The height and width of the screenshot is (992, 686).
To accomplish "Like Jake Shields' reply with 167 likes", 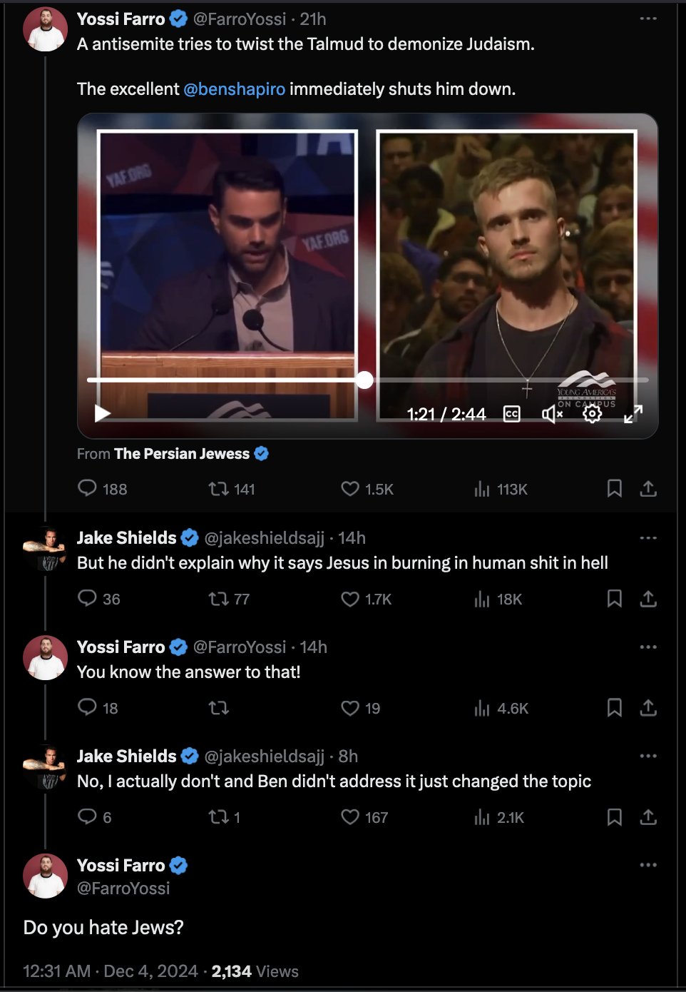I will tap(350, 817).
